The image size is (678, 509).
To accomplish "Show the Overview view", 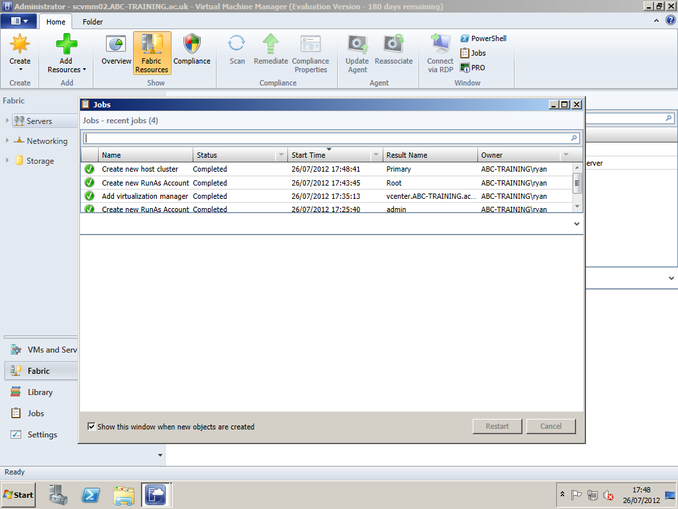I will 116,49.
